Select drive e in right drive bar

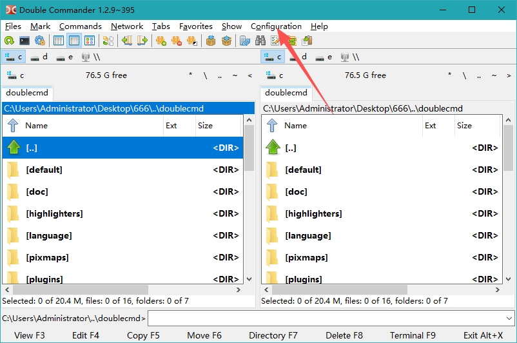(324, 57)
